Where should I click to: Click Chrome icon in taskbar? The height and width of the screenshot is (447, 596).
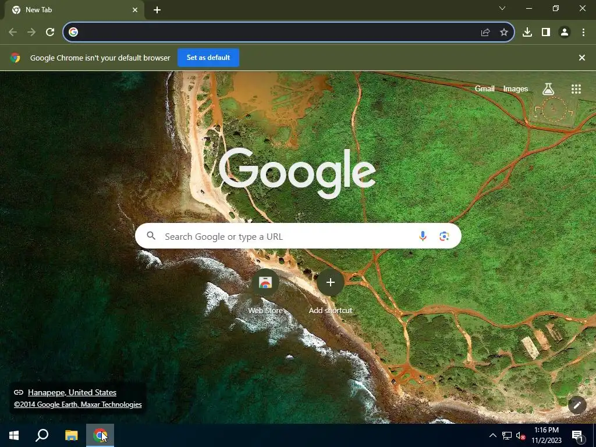point(100,435)
